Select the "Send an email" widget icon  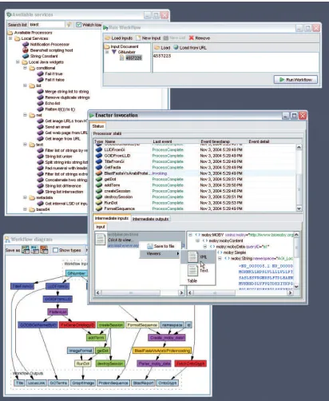coord(41,127)
